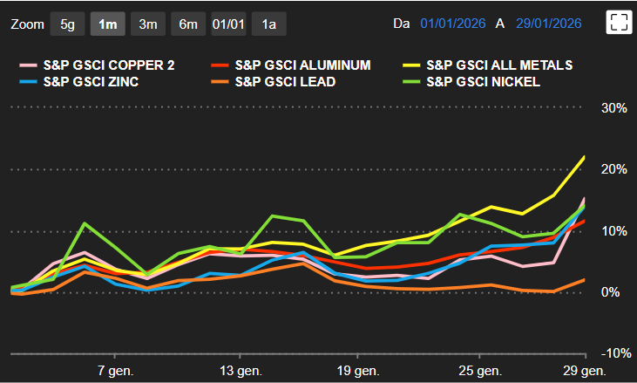Click the pink copper legend color marker
Viewport: 637px width, 383px height.
[28, 65]
